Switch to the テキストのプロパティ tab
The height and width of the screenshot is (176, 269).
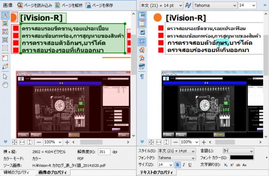(x=157, y=172)
